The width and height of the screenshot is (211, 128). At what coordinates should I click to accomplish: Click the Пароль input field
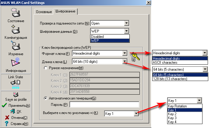[x=104, y=105]
